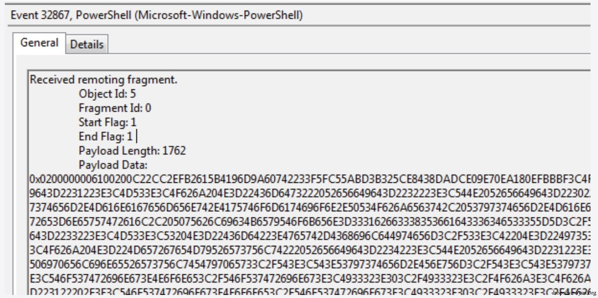Image resolution: width=598 pixels, height=298 pixels.
Task: Click payload line starting with E3C546F53747
Action: tap(310, 278)
